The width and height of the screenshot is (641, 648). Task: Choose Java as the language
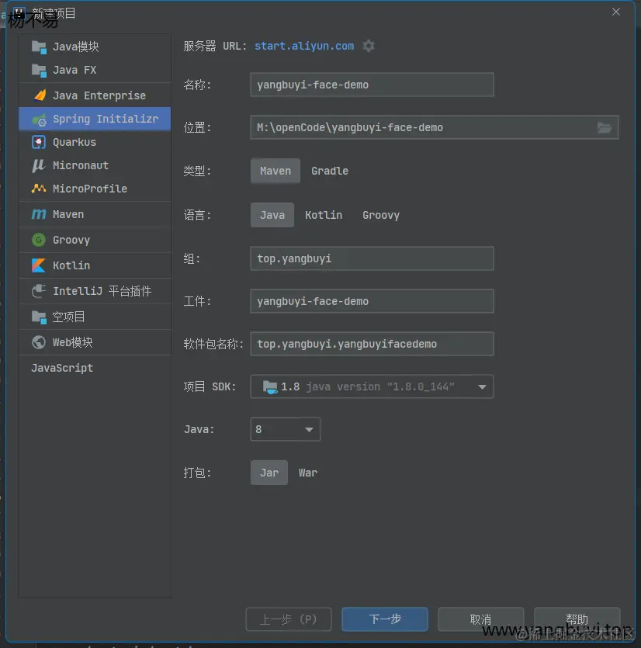coord(272,215)
